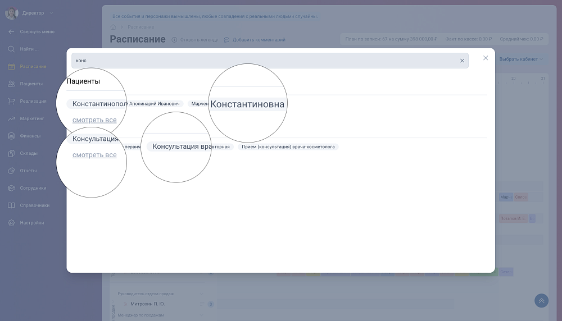Expand the Директор profile dropdown
Screen dimensions: 562x321
(x=51, y=13)
